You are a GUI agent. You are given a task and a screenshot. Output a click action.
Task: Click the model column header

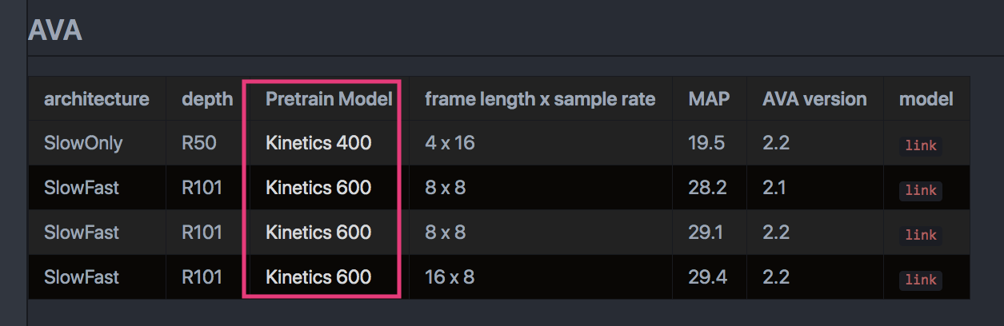click(x=926, y=99)
